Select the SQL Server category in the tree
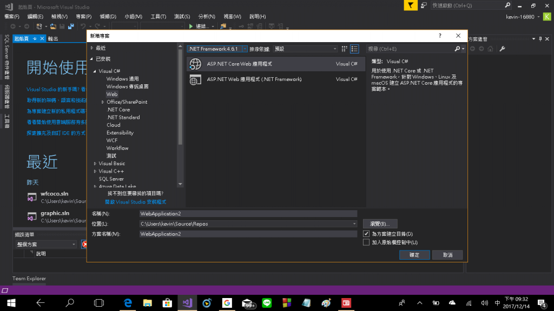This screenshot has height=311, width=554. pos(111,179)
